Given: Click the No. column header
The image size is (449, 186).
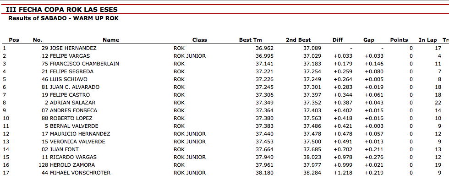Looking at the screenshot, I should point(38,40).
